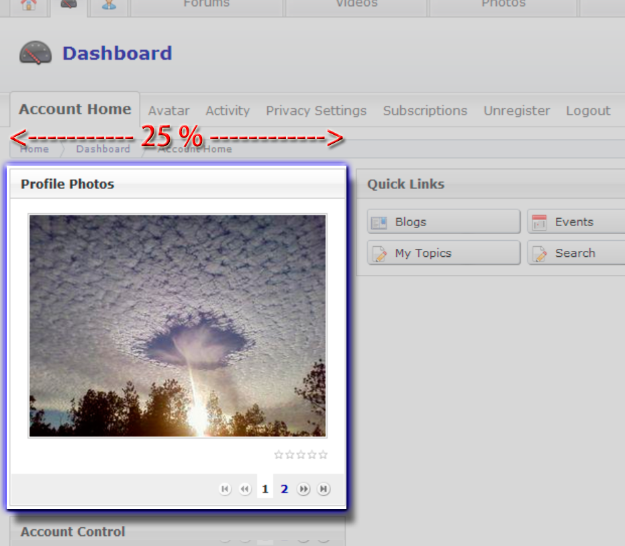
Task: Open the Photos tab
Action: click(x=503, y=5)
